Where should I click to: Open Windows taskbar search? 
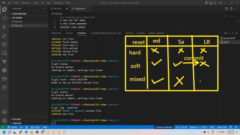9,132
